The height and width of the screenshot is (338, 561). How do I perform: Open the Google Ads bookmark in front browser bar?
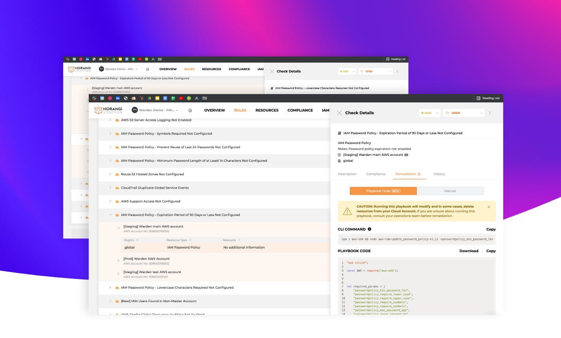pos(197,98)
